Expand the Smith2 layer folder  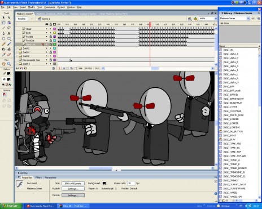pyautogui.click(x=17, y=56)
